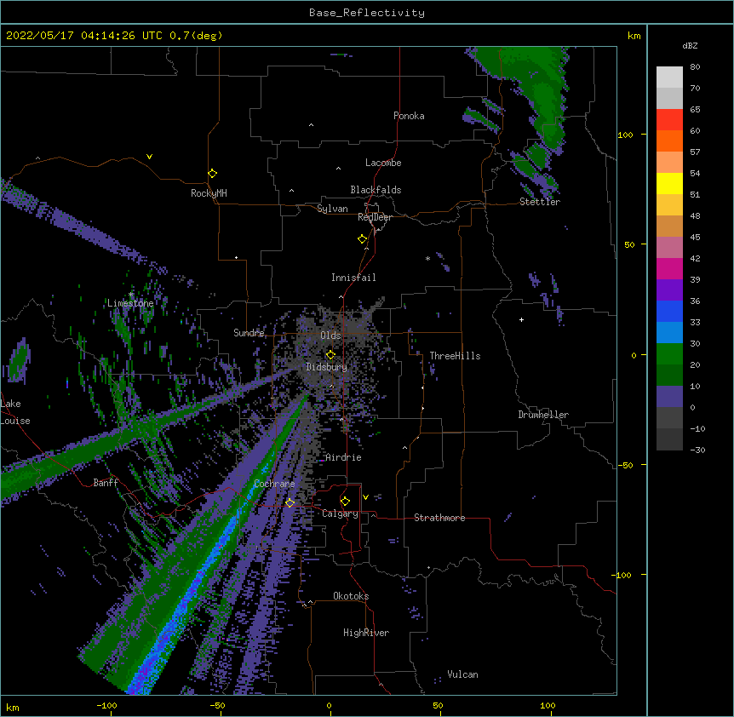Click the Stettler city label
Screen dimensions: 734x717
(540, 202)
